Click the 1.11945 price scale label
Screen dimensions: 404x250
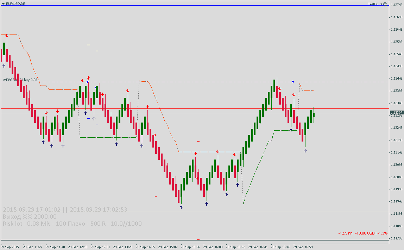coord(397,201)
